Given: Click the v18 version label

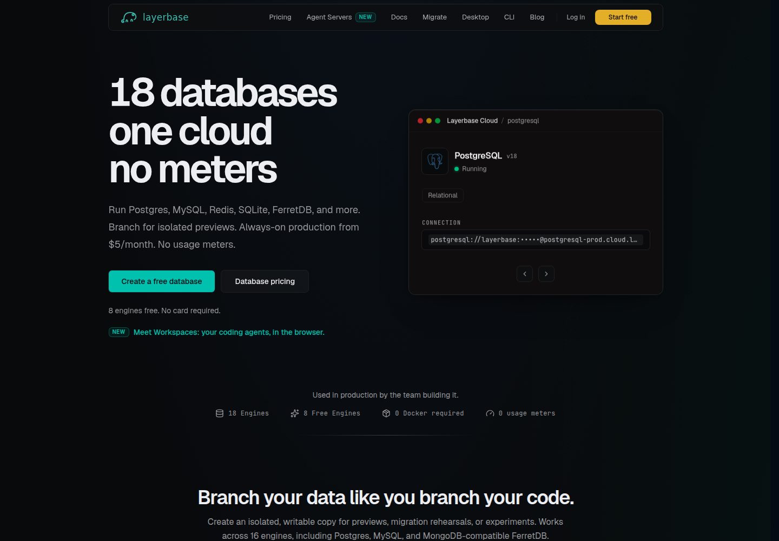Looking at the screenshot, I should coord(512,156).
